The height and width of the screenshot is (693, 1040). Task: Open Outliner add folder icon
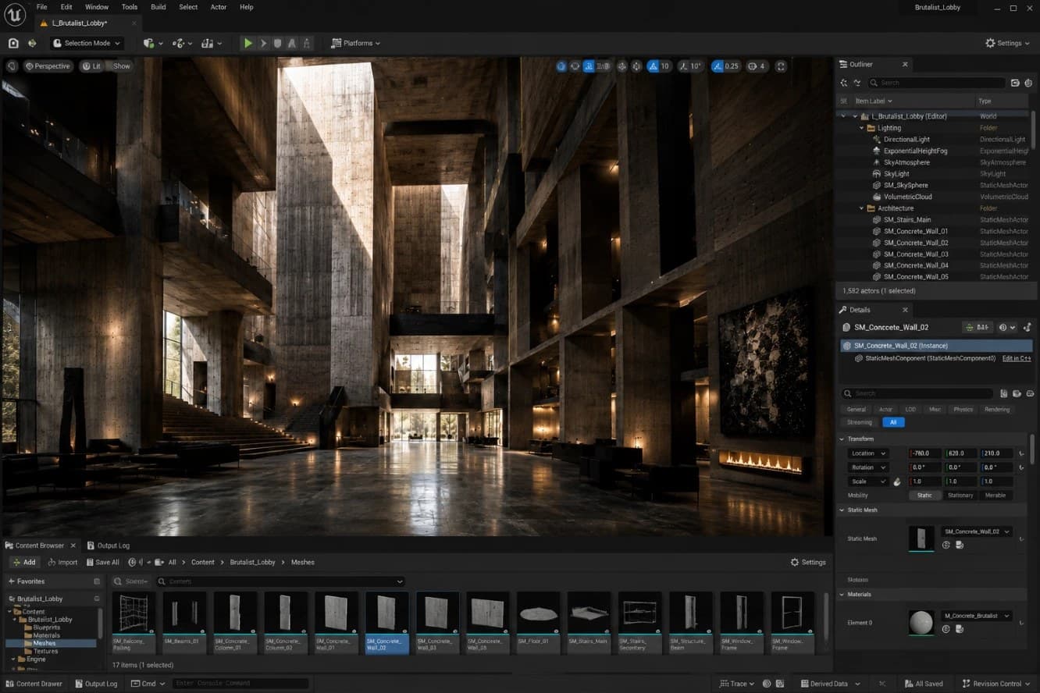pos(1015,83)
